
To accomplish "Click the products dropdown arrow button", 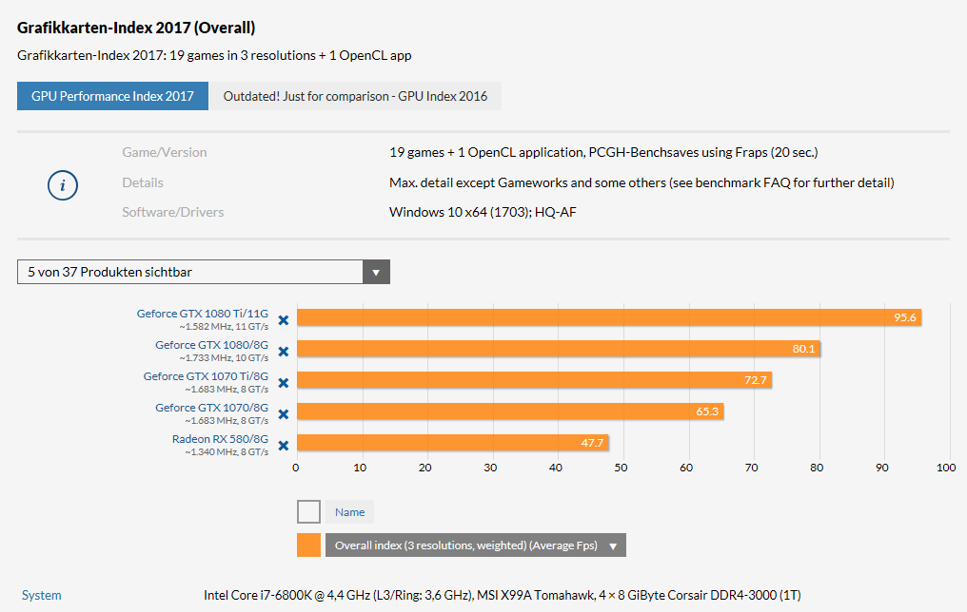I will (x=376, y=272).
